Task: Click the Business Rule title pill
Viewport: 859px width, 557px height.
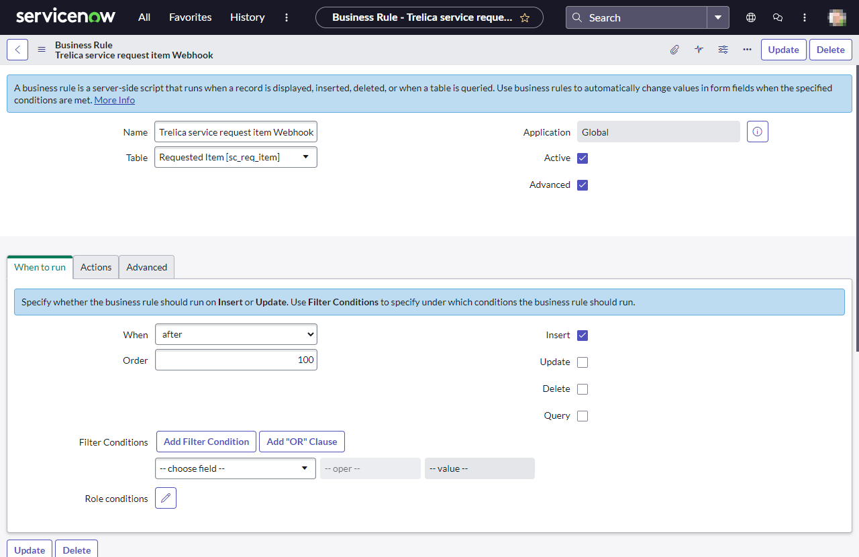Action: 429,17
